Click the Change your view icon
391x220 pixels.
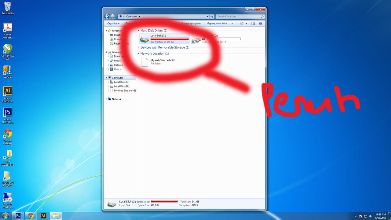click(242, 24)
